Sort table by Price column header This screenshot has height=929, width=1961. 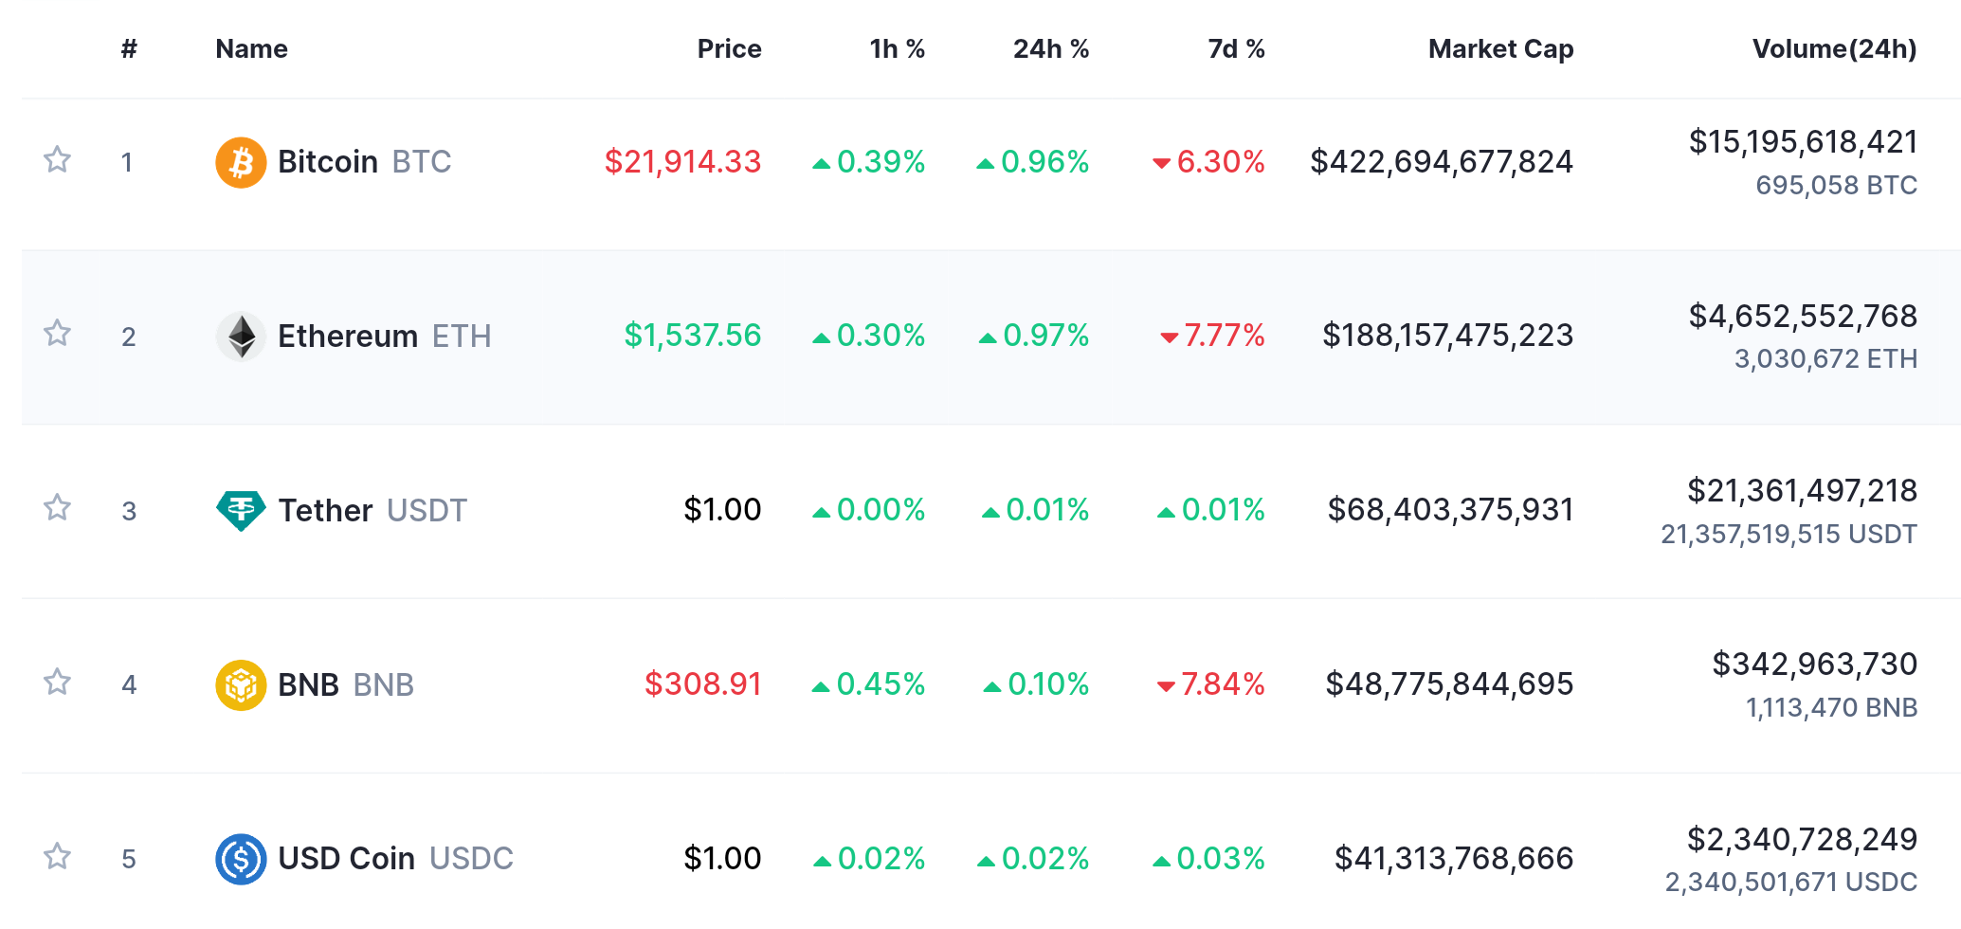tap(729, 49)
